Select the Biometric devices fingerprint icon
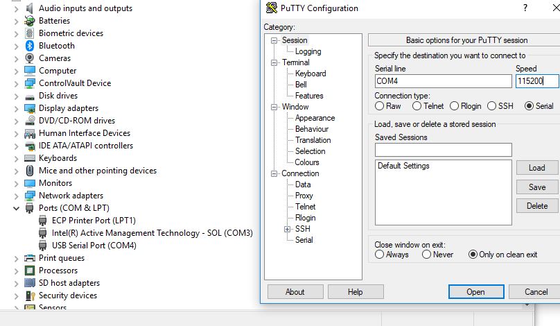560x326 pixels. click(30, 33)
